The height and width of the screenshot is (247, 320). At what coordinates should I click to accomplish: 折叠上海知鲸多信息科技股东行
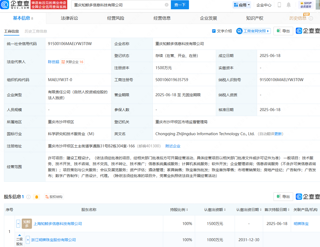[18, 223]
